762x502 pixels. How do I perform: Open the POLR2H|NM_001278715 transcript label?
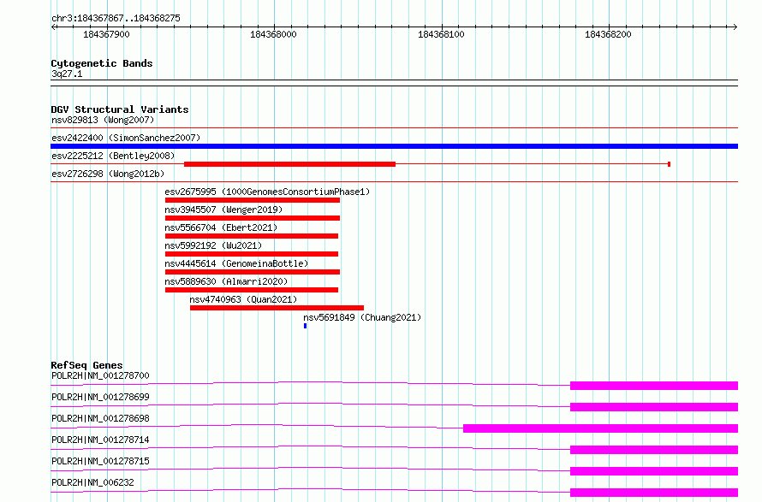click(100, 461)
